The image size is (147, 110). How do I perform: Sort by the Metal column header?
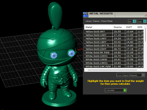point(98,27)
